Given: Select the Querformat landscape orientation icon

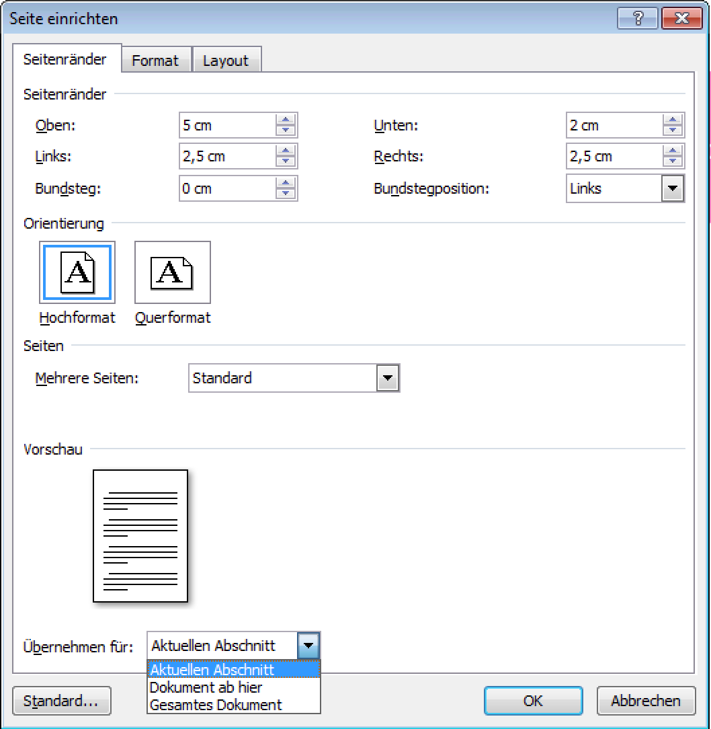Looking at the screenshot, I should 172,272.
